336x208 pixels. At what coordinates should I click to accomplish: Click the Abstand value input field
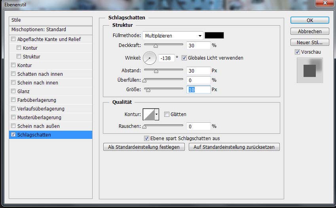pos(198,71)
